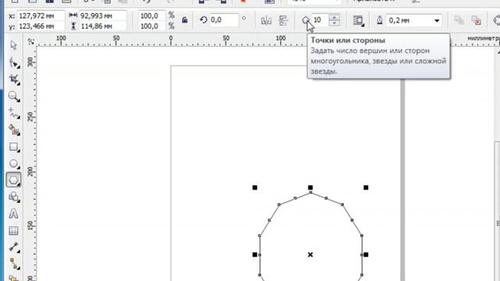
Task: Click the polygon's topmost node
Action: 311,193
